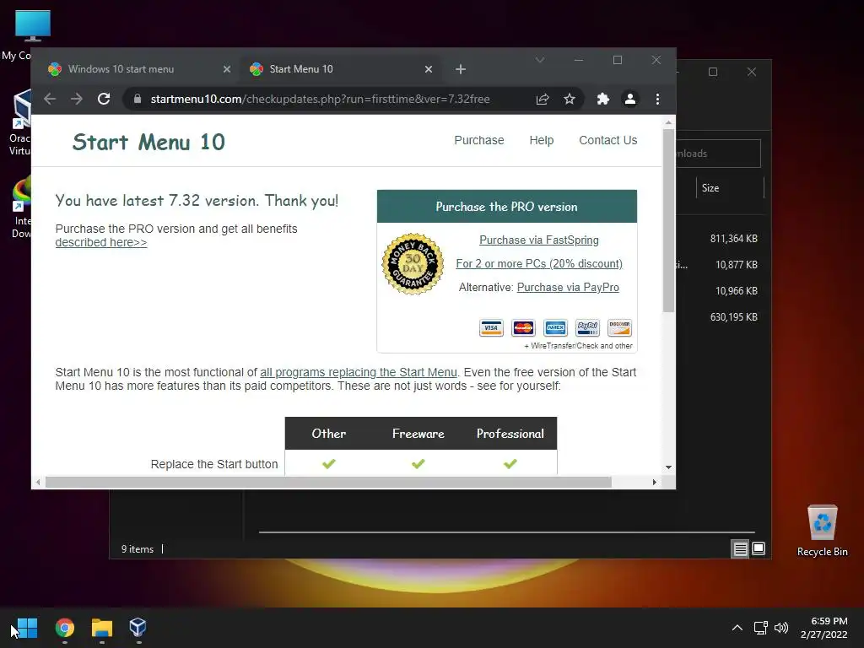This screenshot has height=648, width=864.
Task: Click the scroll up arrow of the page
Action: coord(668,122)
